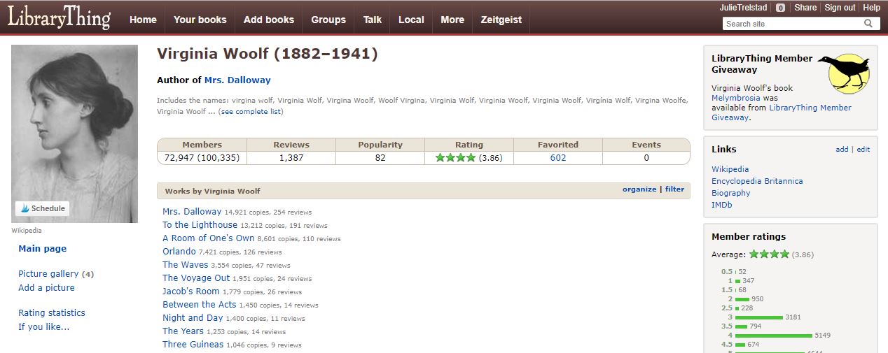
Task: Open To the Lighthouse
Action: [x=200, y=225]
